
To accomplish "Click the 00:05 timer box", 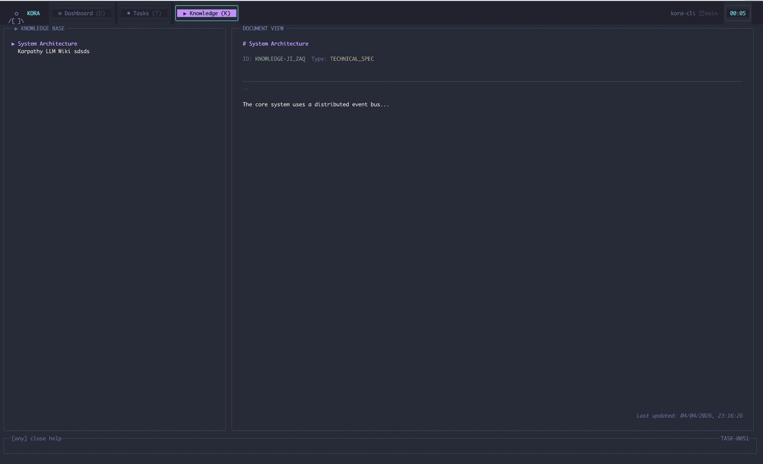I will pos(738,13).
